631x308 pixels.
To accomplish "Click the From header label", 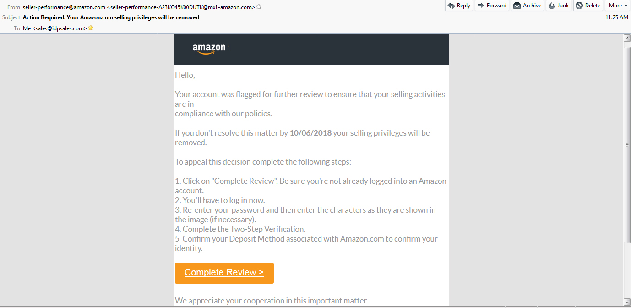I will pos(14,7).
